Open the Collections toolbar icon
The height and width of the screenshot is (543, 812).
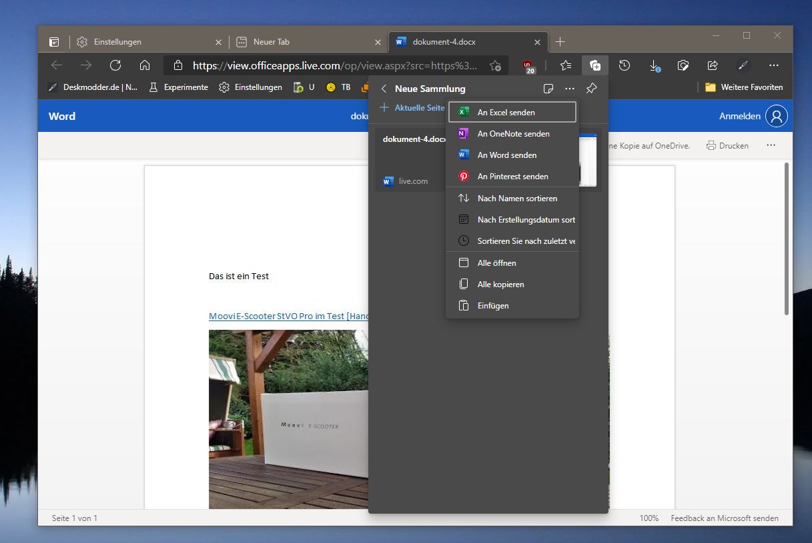click(594, 65)
